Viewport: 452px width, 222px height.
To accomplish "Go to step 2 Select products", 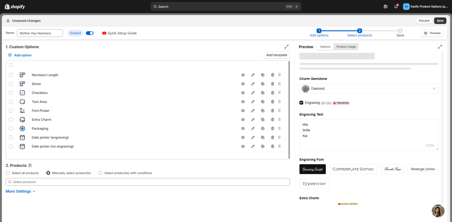I will click(359, 33).
